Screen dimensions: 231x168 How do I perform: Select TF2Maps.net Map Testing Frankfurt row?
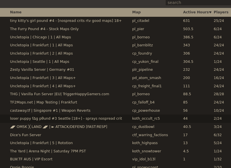tap(115, 102)
